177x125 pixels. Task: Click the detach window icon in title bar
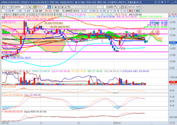click(156, 2)
